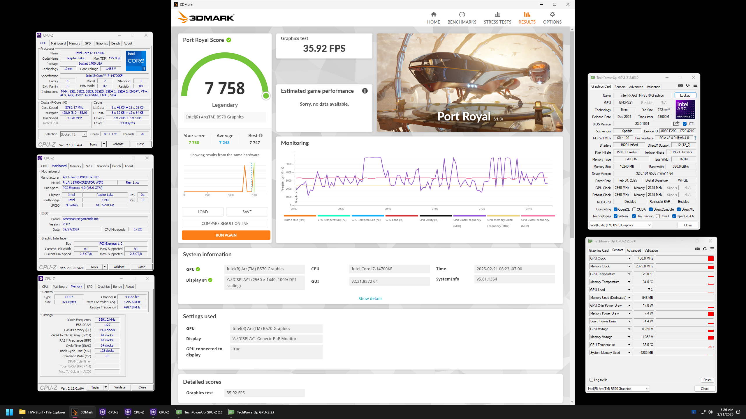Open the Board Power Draw sensor dropdown
746x419 pixels.
[x=629, y=321]
